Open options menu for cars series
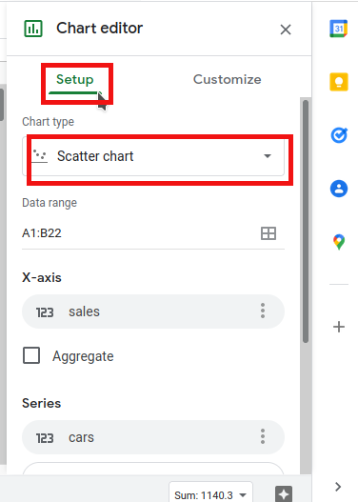Viewport: 358px width, 502px height. (x=263, y=436)
